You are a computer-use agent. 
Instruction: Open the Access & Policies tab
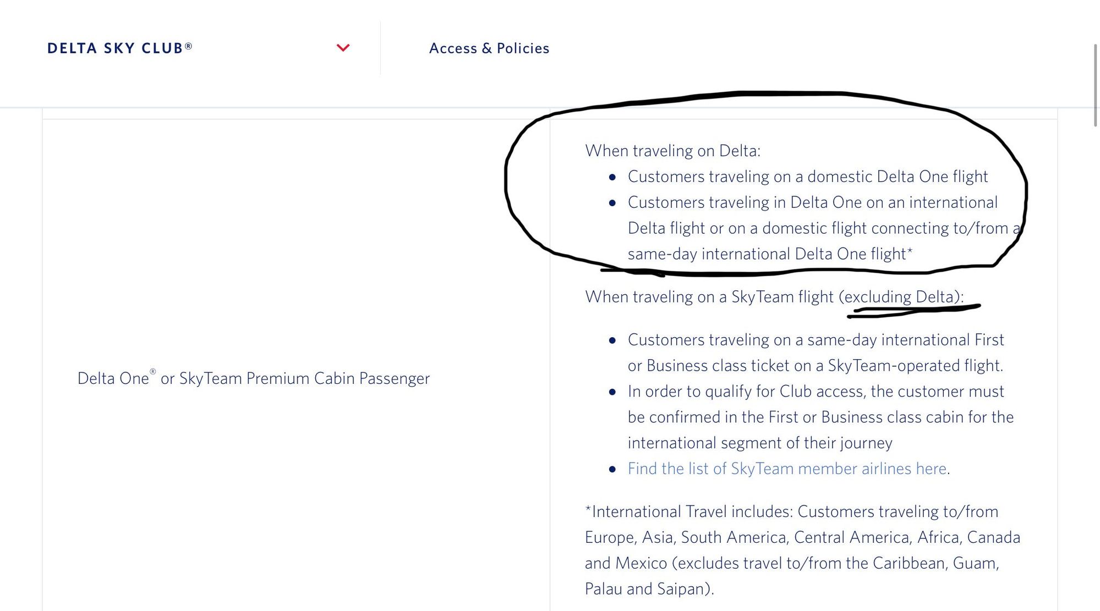(x=489, y=48)
